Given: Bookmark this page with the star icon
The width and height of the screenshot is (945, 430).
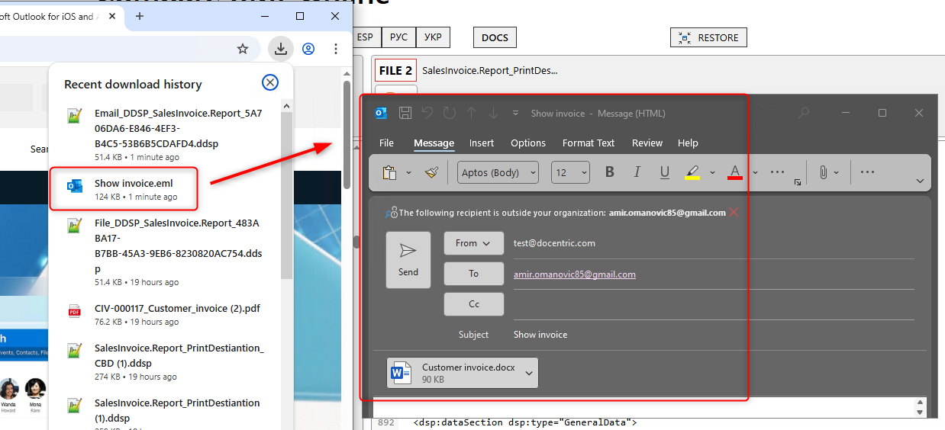Looking at the screenshot, I should point(243,49).
